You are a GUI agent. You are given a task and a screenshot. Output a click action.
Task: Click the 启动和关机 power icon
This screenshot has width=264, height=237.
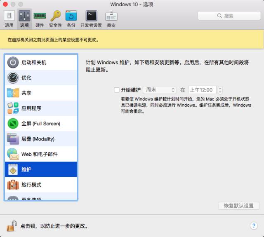click(13, 62)
